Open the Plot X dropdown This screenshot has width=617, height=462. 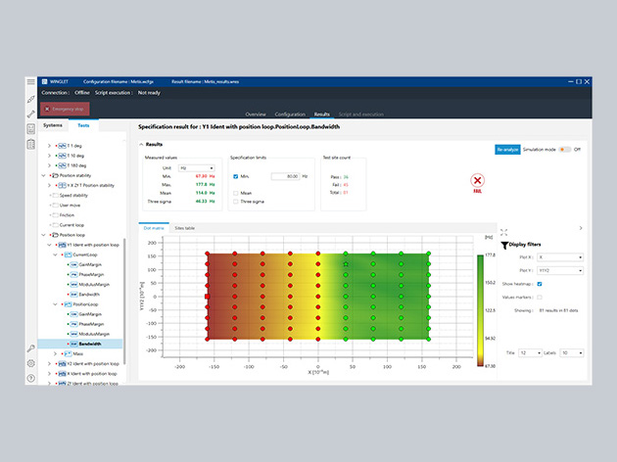[x=558, y=257]
